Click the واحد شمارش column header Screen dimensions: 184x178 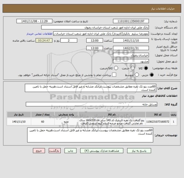[x=66, y=114]
